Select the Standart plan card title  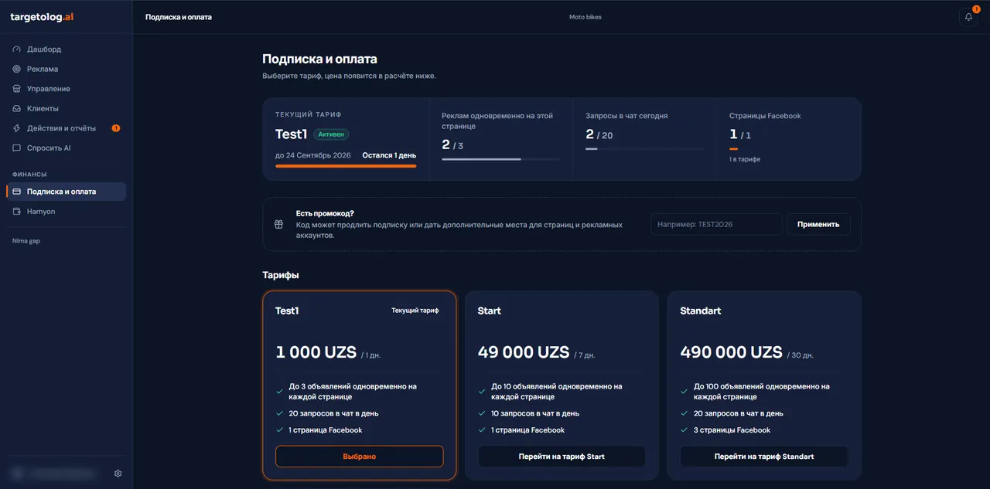701,311
